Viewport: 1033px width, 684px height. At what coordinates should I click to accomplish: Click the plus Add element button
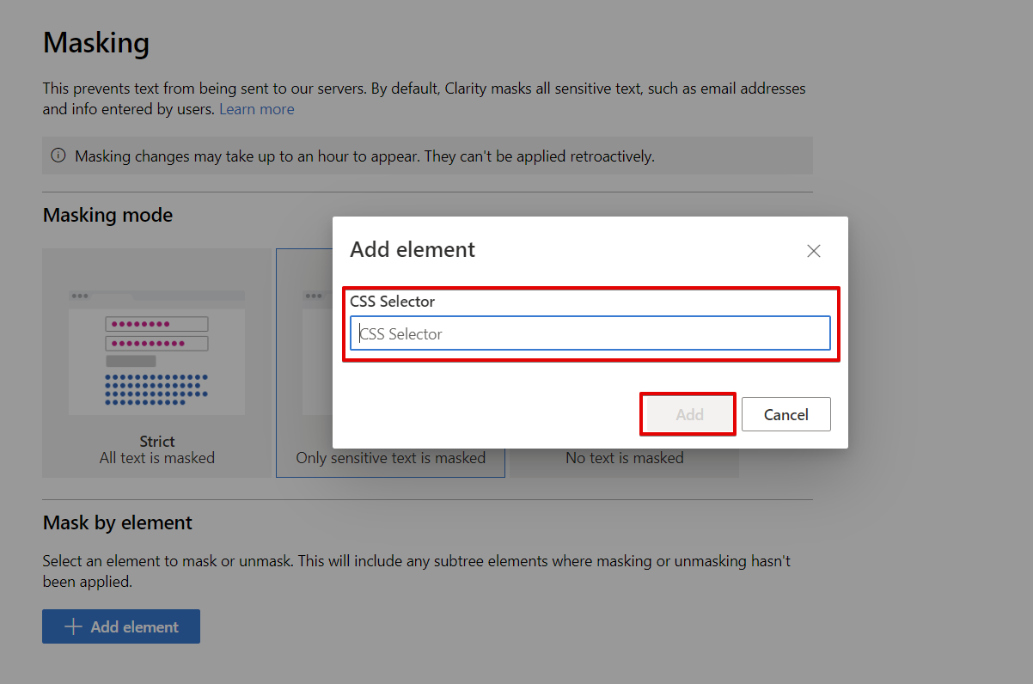pyautogui.click(x=121, y=626)
